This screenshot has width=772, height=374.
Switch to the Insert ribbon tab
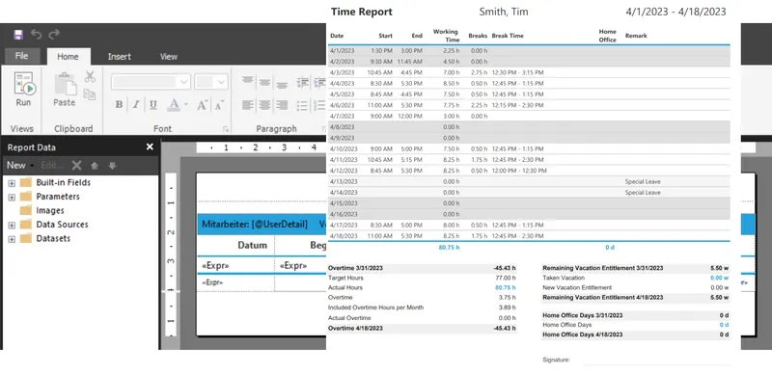119,57
